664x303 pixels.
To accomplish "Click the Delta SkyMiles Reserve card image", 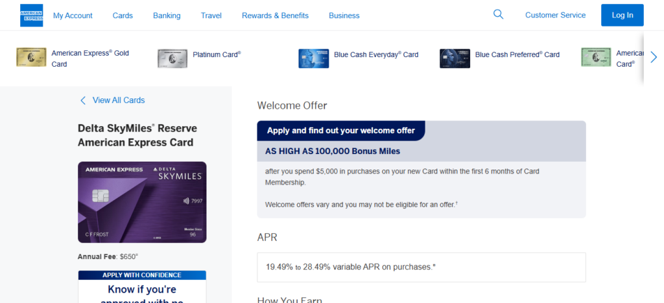I will [142, 202].
